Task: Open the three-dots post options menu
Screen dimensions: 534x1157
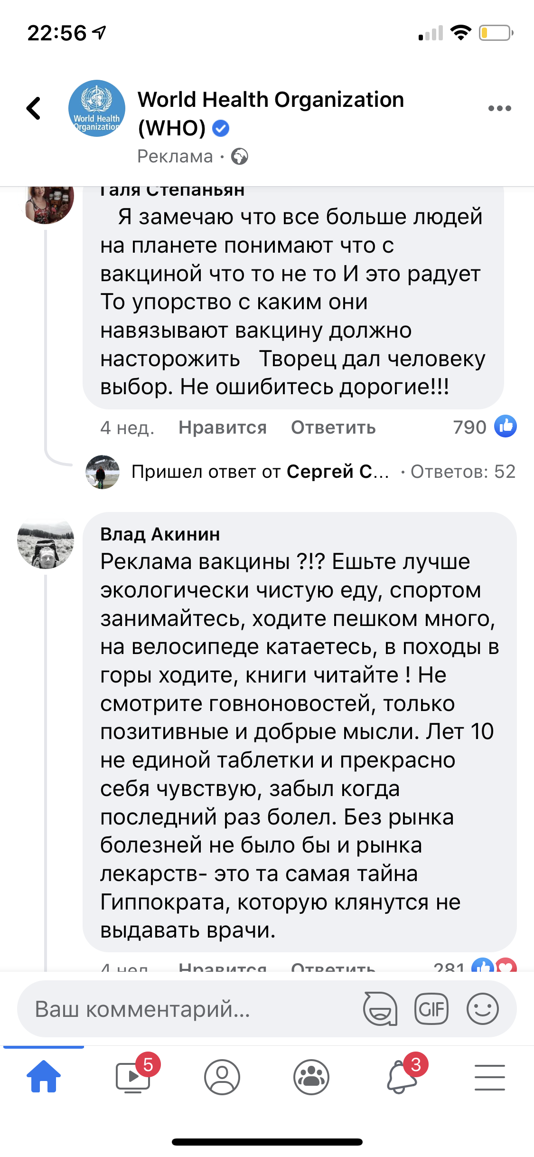Action: (499, 108)
